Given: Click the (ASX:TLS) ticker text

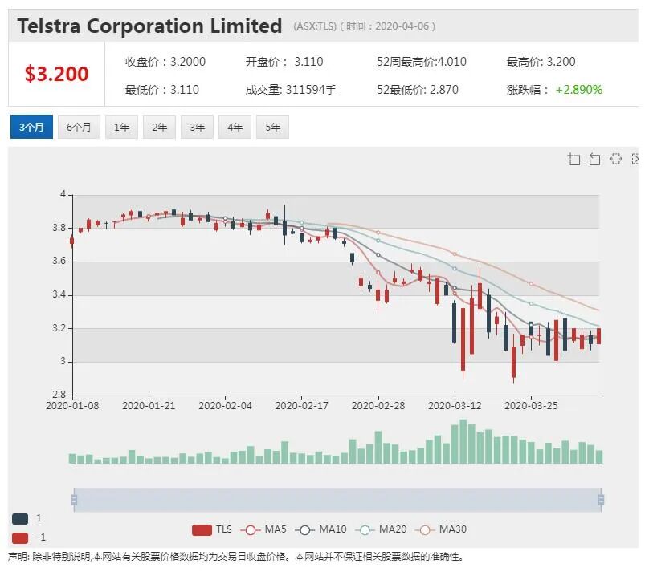Looking at the screenshot, I should click(315, 26).
